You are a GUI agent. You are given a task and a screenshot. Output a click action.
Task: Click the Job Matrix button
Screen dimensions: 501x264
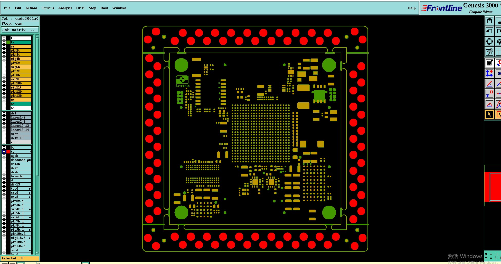click(20, 30)
